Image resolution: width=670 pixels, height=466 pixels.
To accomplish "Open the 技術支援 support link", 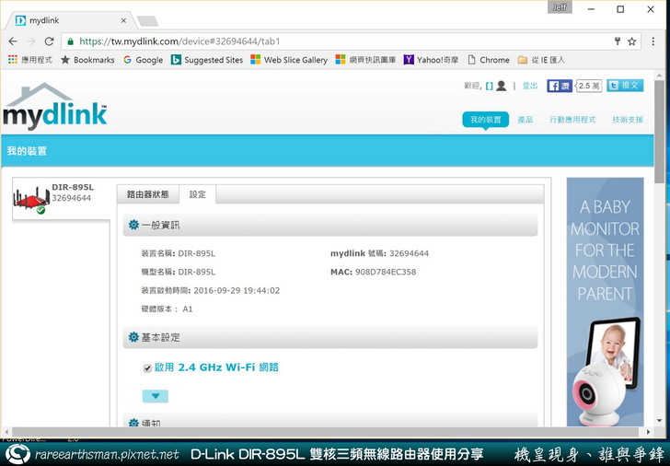I will (x=628, y=120).
